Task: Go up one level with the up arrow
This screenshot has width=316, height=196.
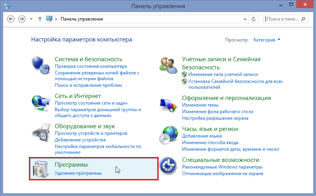Action: tap(40, 19)
